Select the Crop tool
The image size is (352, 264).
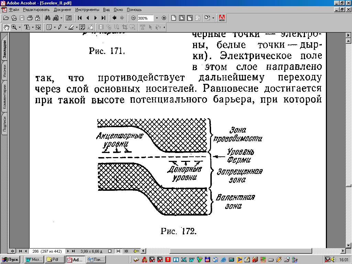click(x=125, y=27)
